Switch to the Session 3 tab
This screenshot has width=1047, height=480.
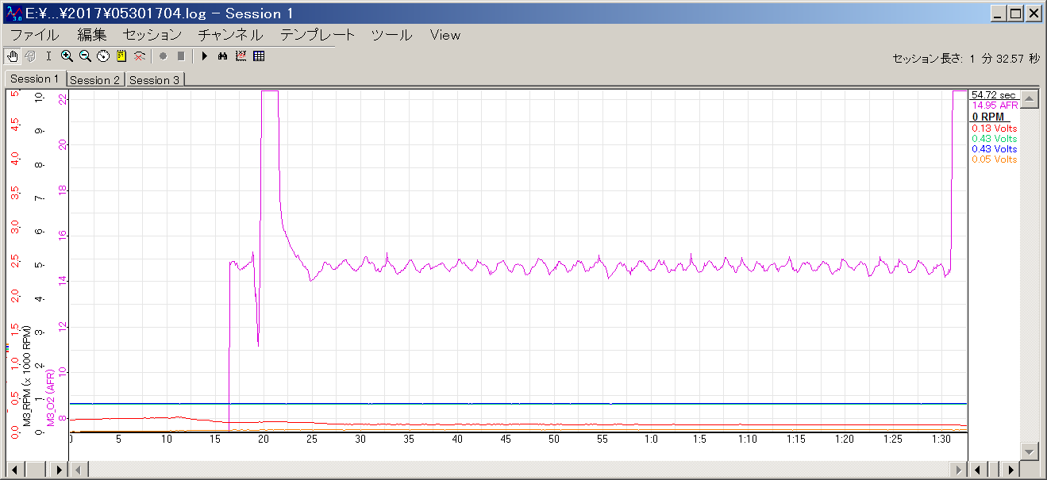point(154,80)
